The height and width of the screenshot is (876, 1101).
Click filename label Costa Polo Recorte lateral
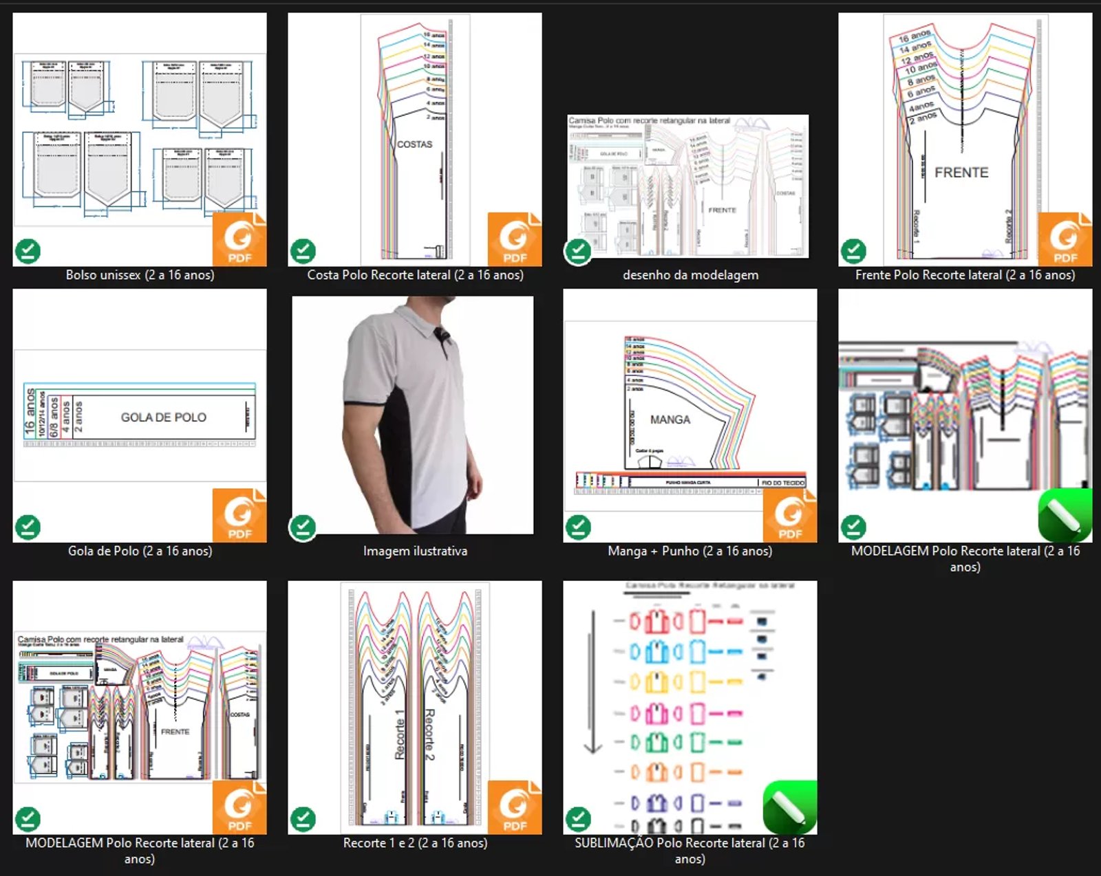tap(415, 275)
